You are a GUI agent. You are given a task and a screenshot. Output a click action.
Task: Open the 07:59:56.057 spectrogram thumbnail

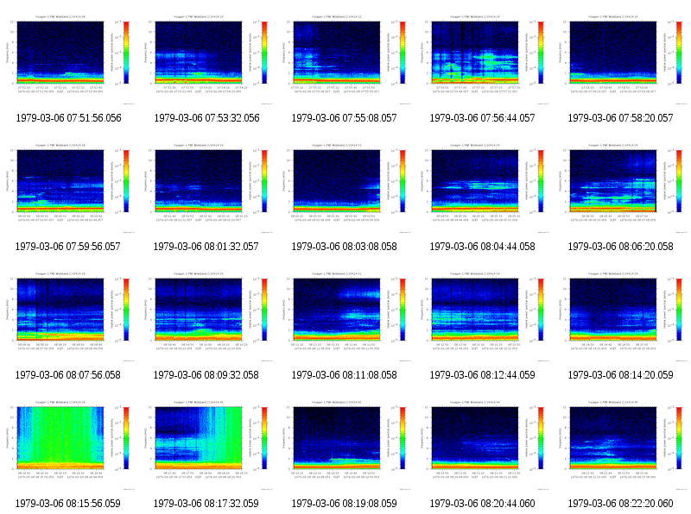point(68,188)
